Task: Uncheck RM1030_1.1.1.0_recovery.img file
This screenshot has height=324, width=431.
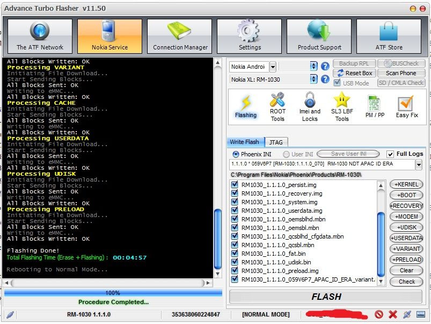Action: coord(235,193)
